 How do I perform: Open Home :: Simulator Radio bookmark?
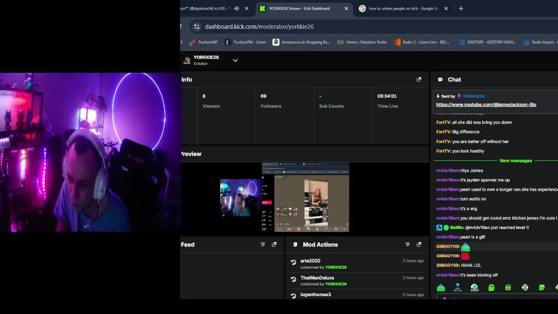(362, 42)
